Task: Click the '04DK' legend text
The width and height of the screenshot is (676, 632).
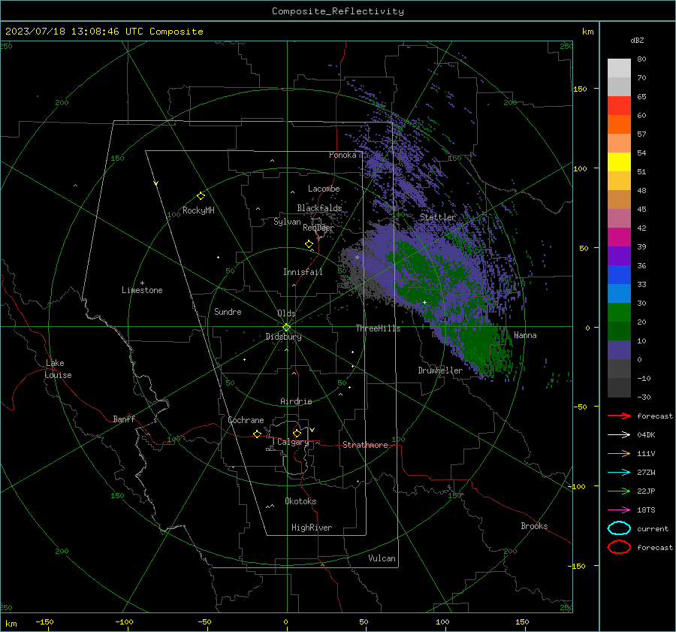Action: 646,435
